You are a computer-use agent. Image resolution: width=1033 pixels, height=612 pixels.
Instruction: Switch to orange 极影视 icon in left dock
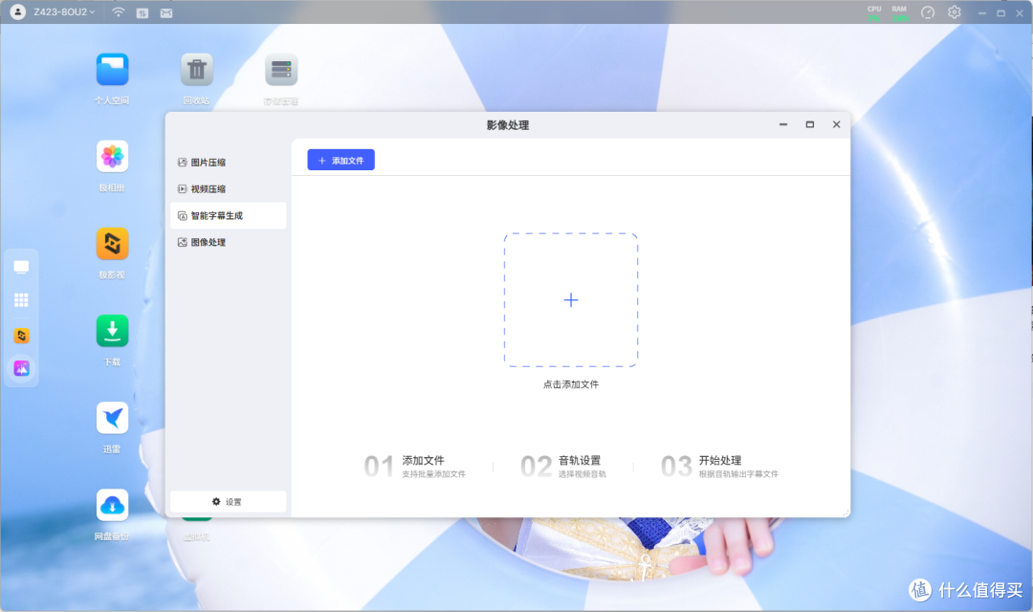tap(21, 336)
